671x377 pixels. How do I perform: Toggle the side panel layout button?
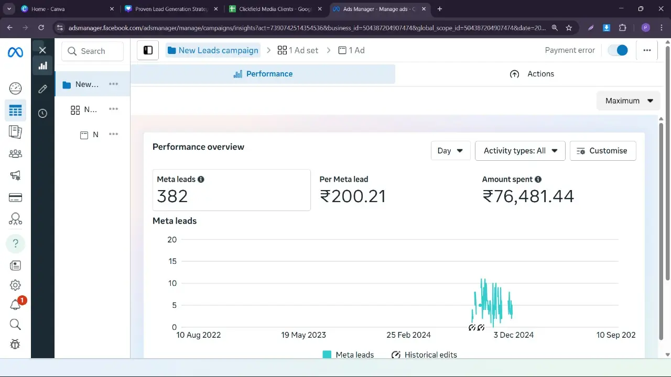[x=148, y=50]
